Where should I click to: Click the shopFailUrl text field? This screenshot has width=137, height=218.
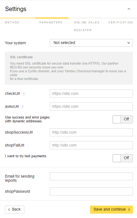91,145
